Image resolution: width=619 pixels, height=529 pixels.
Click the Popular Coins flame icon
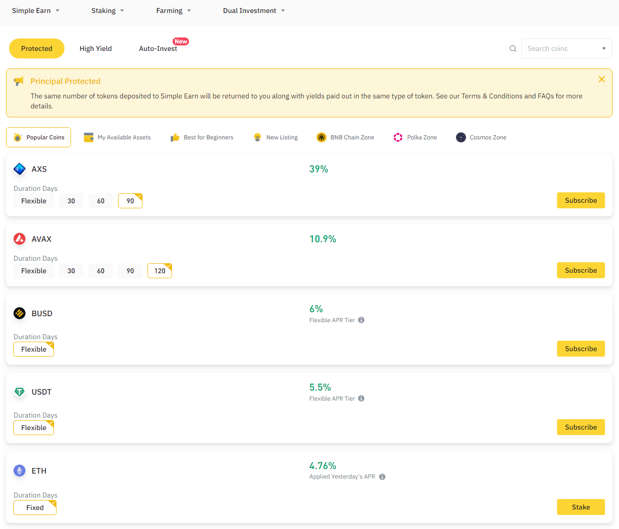[17, 137]
